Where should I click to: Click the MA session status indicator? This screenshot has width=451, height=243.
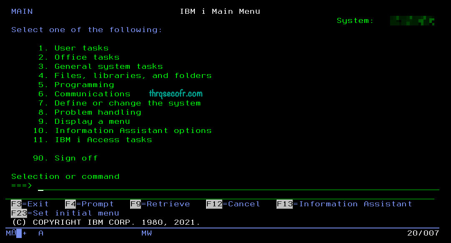11,233
